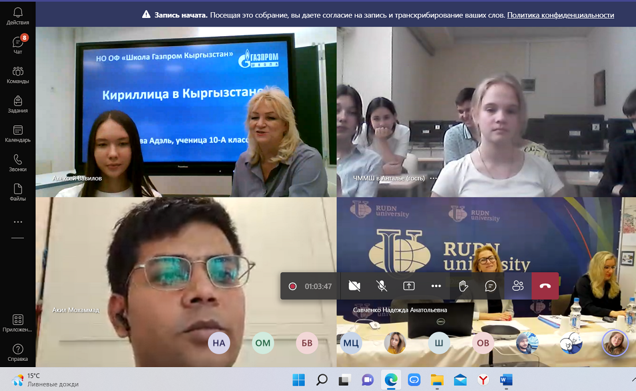
Task: Show the meeting chat panel
Action: 491,286
